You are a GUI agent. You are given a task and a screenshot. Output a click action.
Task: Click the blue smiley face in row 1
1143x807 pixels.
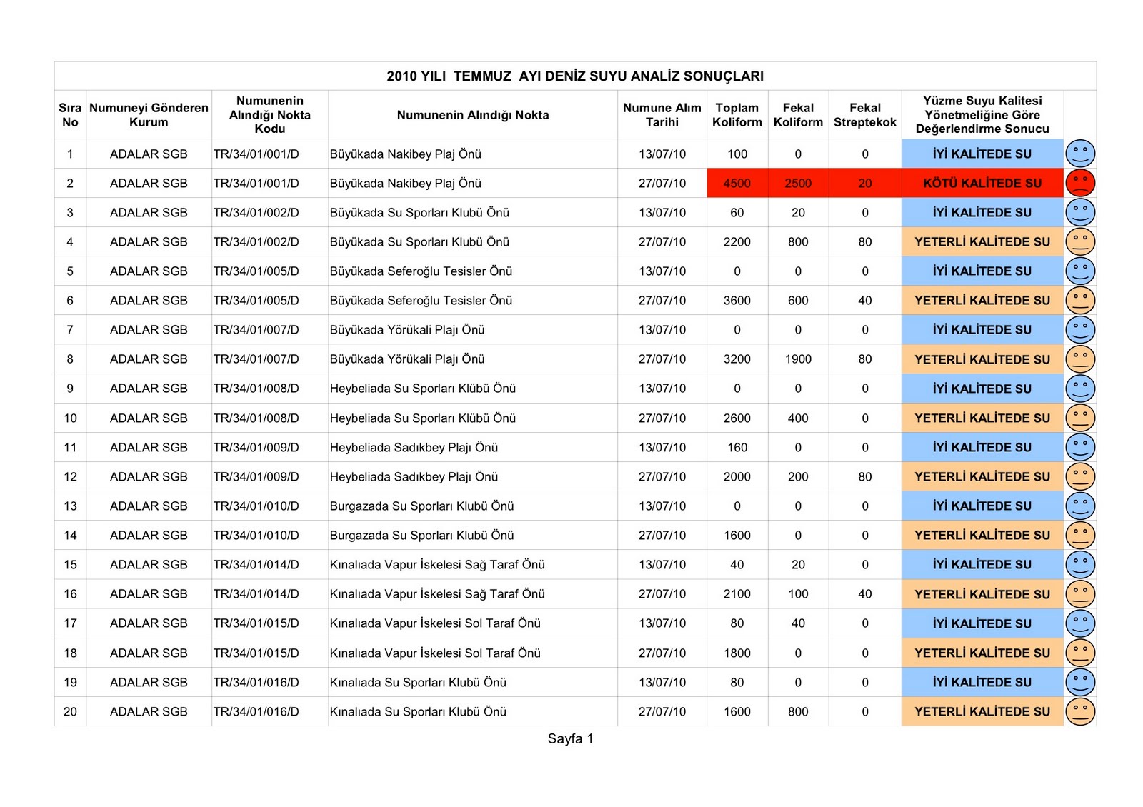1079,154
